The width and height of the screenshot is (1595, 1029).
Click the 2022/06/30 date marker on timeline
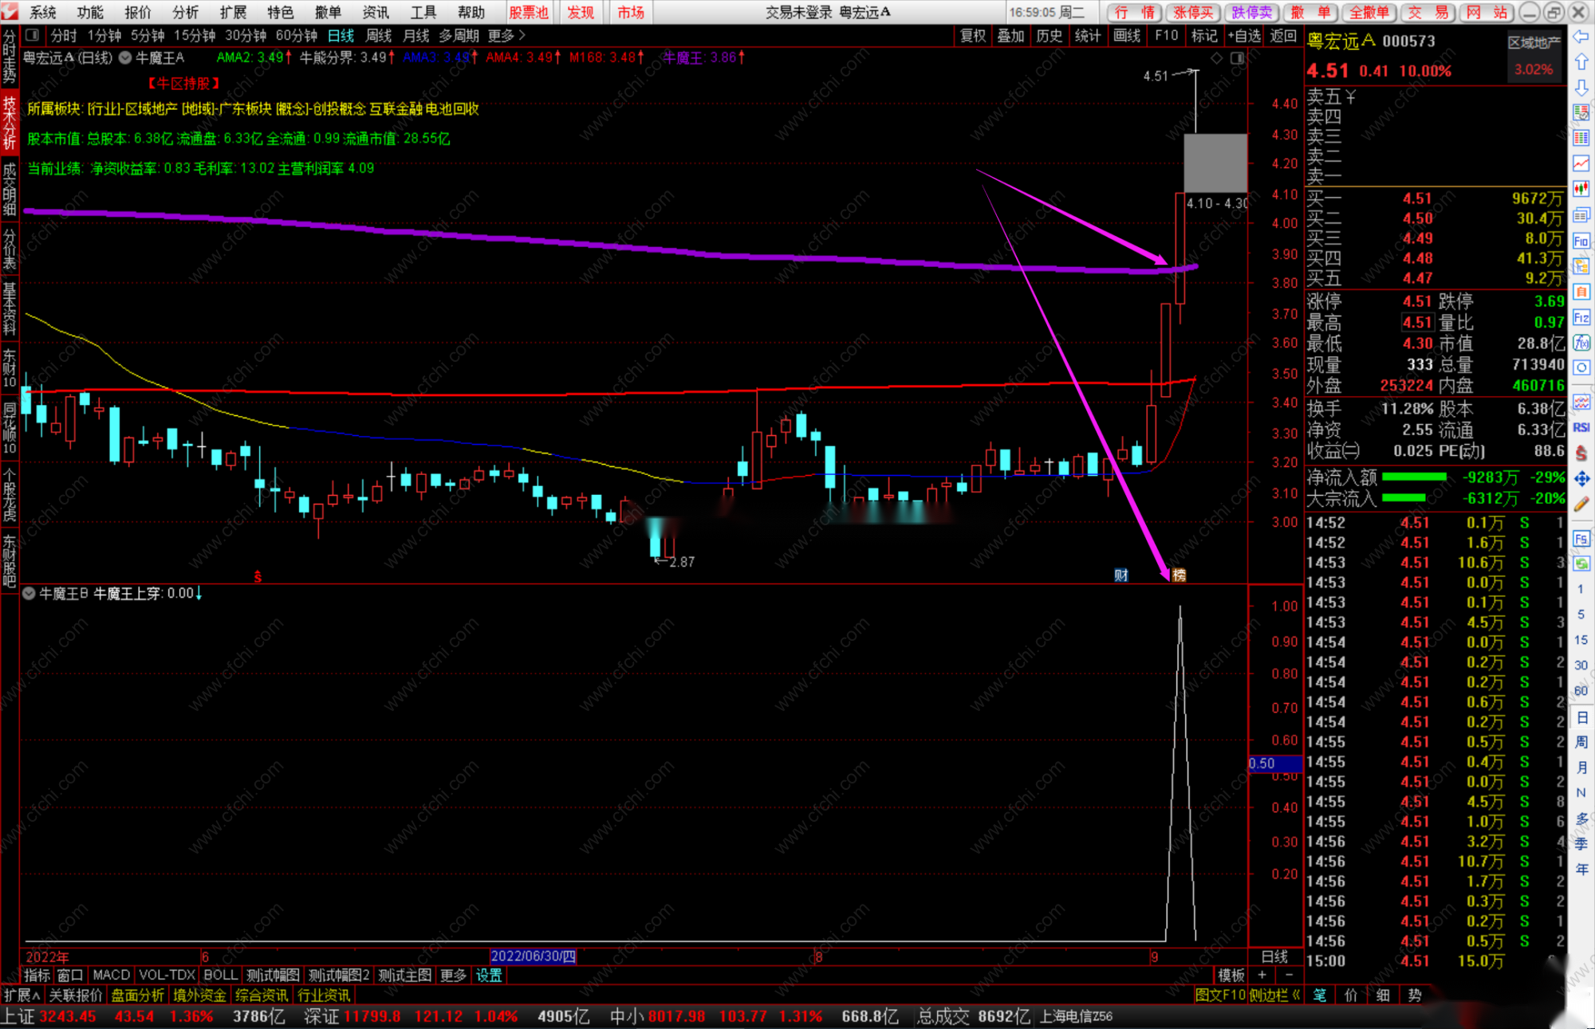point(533,956)
